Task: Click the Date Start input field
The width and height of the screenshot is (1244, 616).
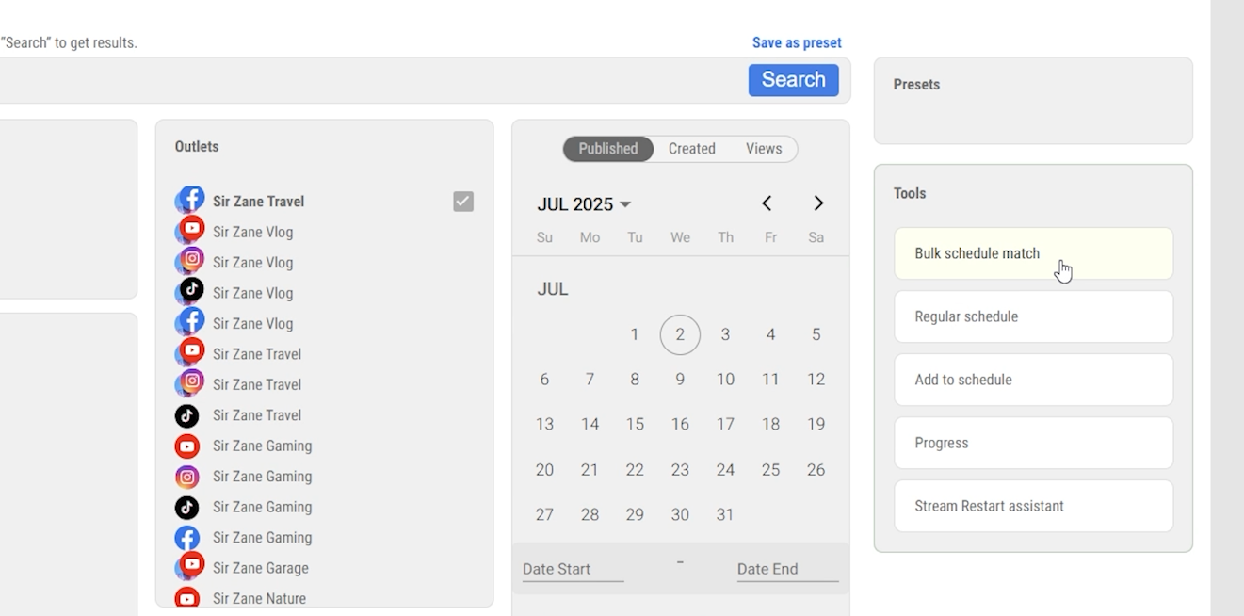Action: 573,569
